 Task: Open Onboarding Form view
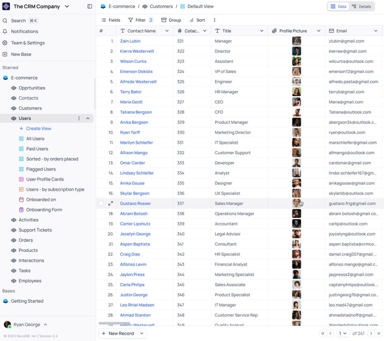pyautogui.click(x=44, y=210)
